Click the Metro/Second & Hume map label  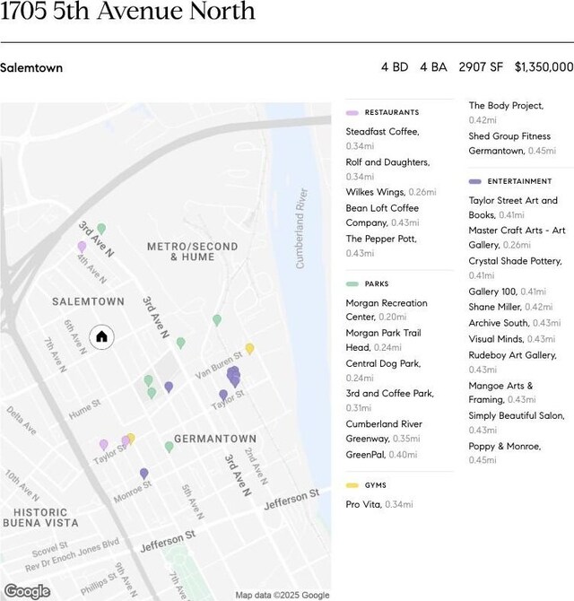click(193, 251)
